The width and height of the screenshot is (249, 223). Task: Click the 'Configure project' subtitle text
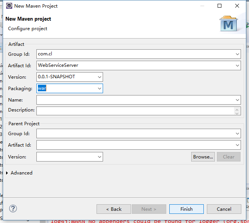point(28,29)
